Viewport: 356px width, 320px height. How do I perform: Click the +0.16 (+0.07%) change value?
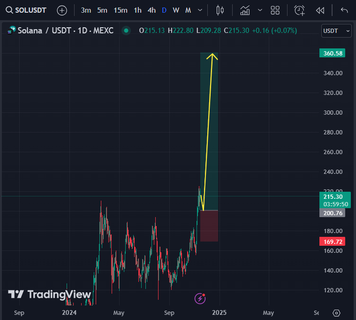tap(274, 31)
